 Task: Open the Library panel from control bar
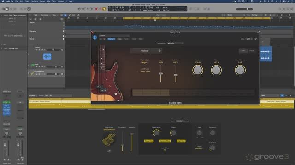[4, 9]
